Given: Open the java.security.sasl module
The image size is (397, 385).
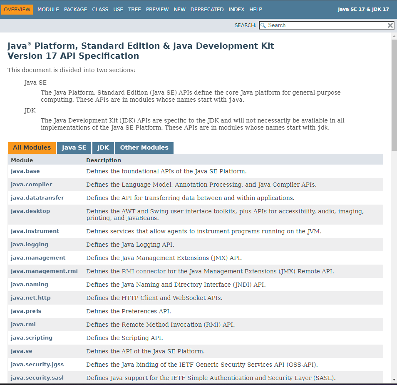Looking at the screenshot, I should tap(37, 377).
